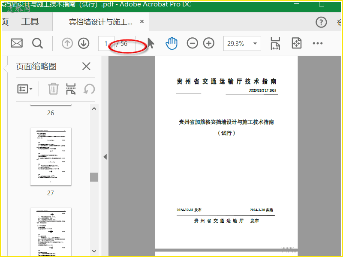Zoom out with minus button
Viewport: 343px width, 257px height.
click(x=192, y=43)
